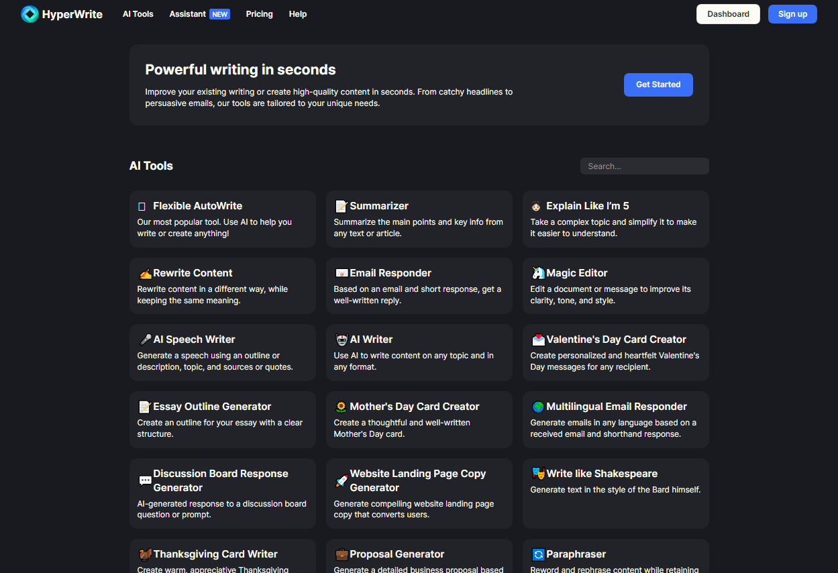Image resolution: width=838 pixels, height=573 pixels.
Task: Click 'Take a complex topic' description
Action: click(x=613, y=227)
